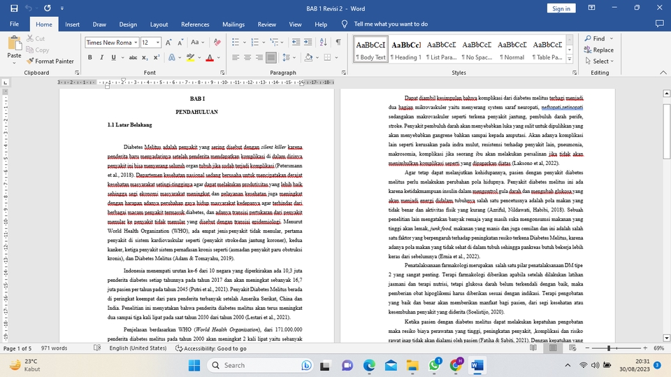Open the spelling and proofing status icon
671x377 pixels.
(x=97, y=348)
